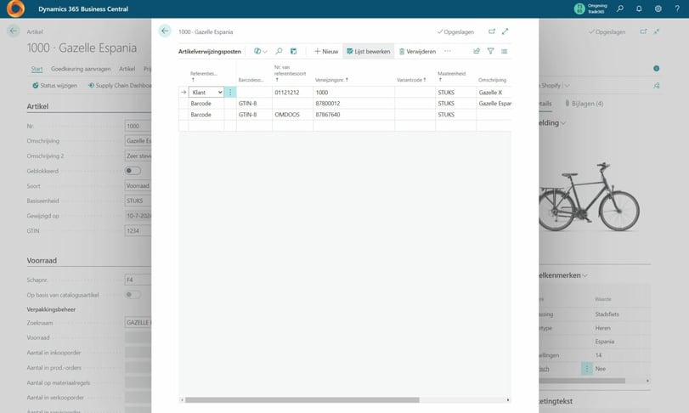Open row menu dots for Klant row

(230, 93)
